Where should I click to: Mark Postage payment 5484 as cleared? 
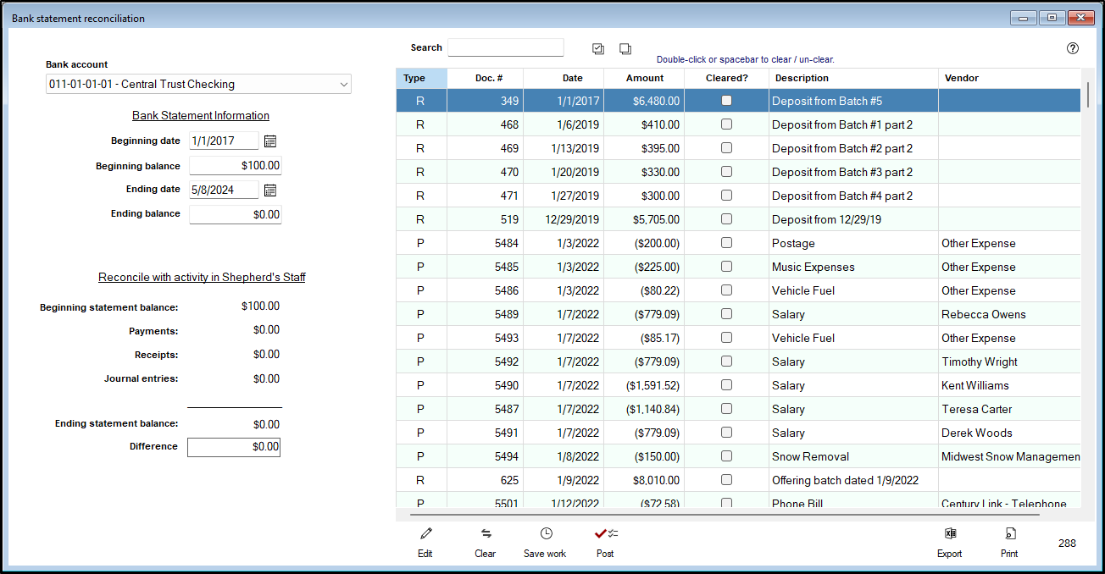[x=726, y=243]
